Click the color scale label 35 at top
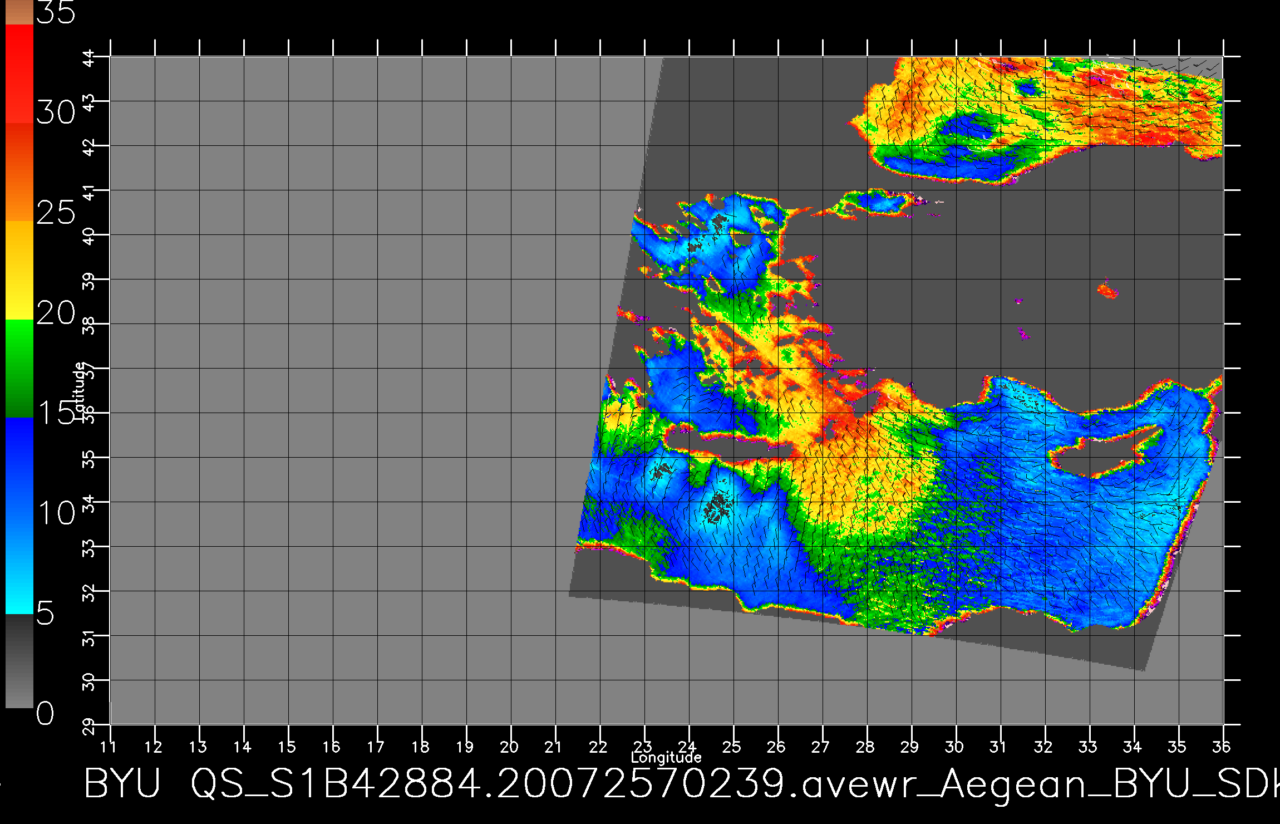The width and height of the screenshot is (1280, 824). pos(56,12)
